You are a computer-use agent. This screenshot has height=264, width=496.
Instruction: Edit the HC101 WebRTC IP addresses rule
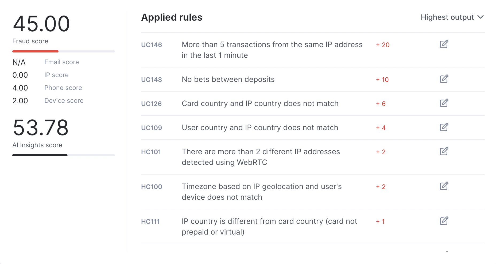(x=444, y=152)
